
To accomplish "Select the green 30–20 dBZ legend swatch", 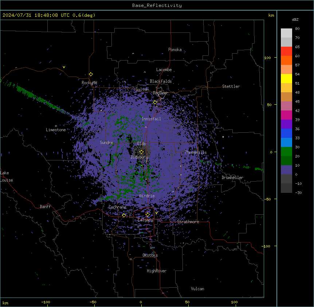I will (x=286, y=152).
